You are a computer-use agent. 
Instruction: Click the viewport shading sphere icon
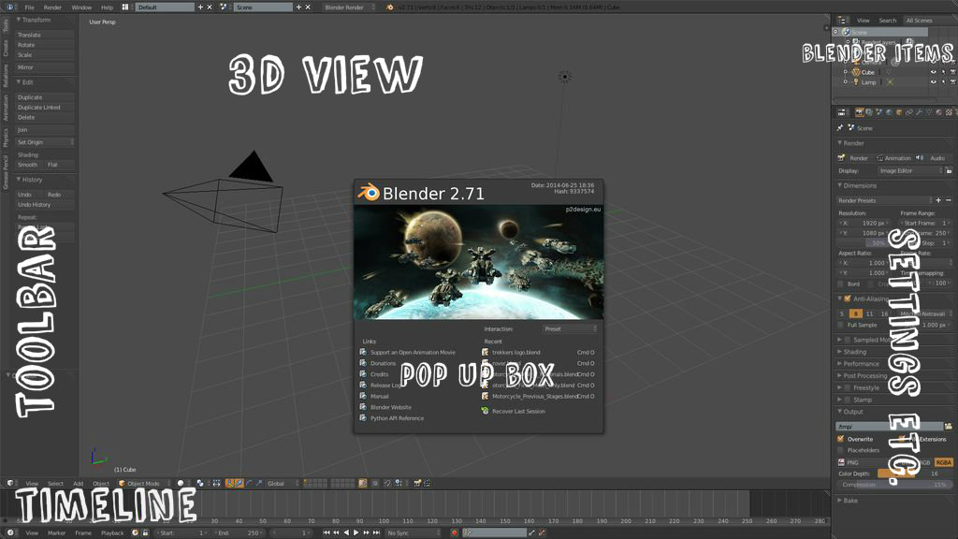[181, 484]
